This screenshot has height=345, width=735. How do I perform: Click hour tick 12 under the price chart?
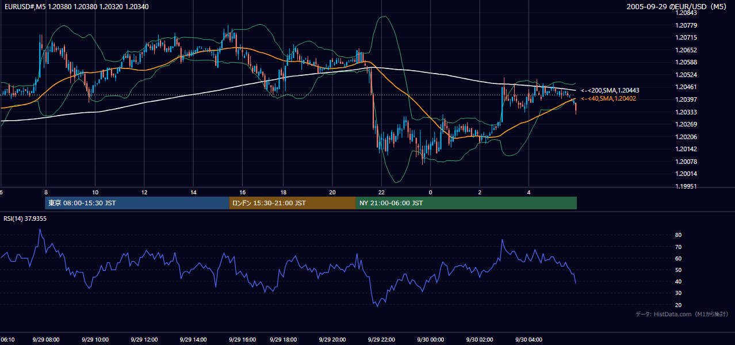[x=144, y=193]
